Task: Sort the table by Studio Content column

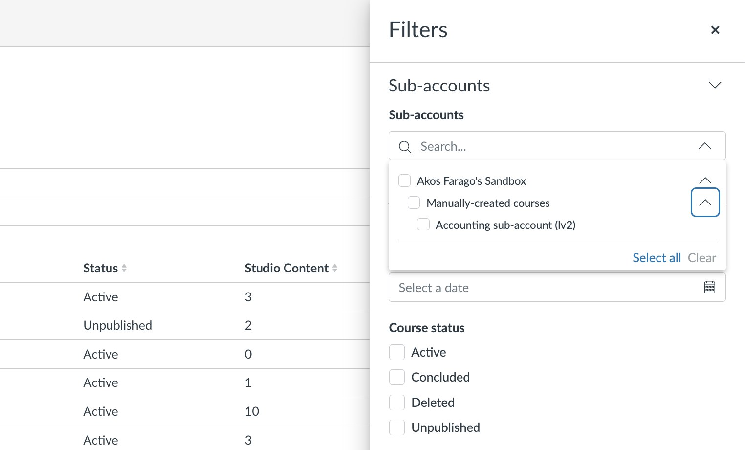Action: [290, 268]
